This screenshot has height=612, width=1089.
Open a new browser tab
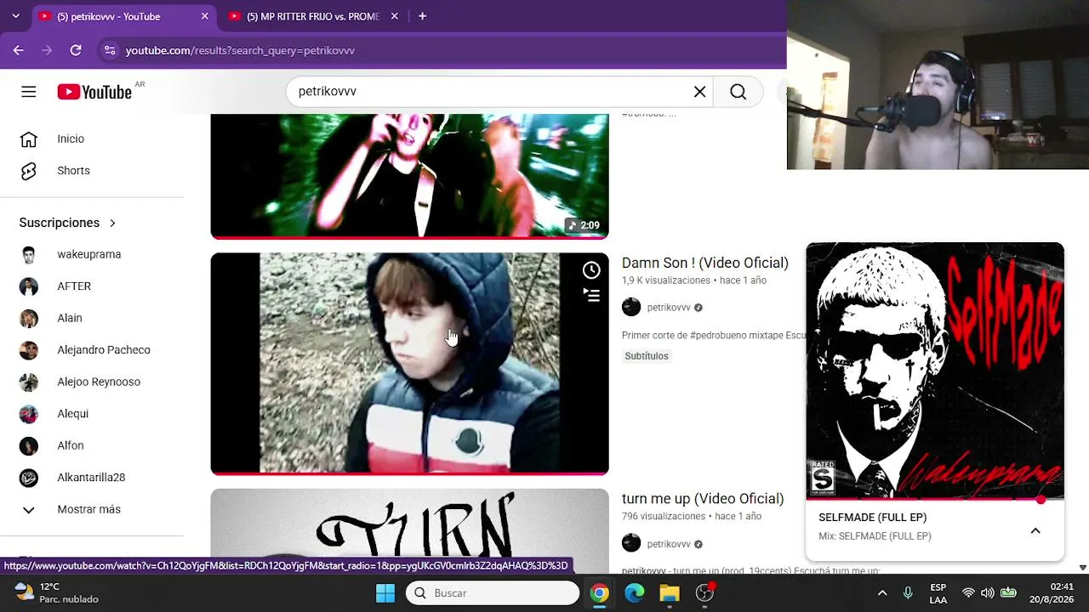coord(422,16)
